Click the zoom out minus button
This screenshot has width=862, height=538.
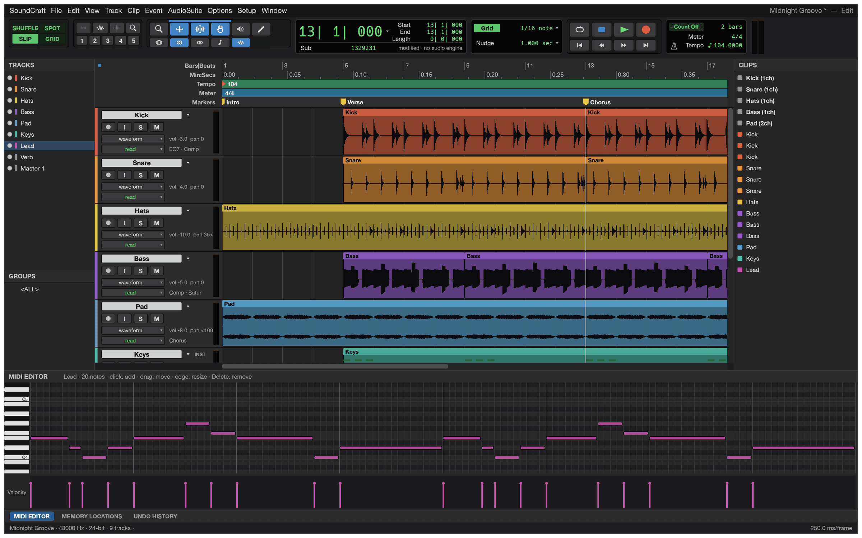[83, 28]
